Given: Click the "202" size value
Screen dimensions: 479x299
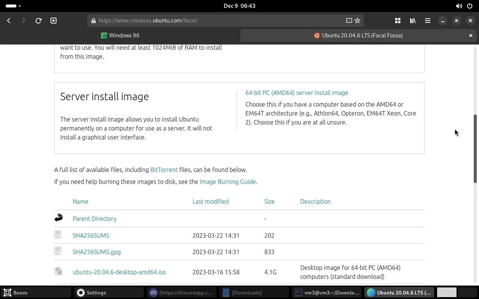Looking at the screenshot, I should (x=269, y=235).
